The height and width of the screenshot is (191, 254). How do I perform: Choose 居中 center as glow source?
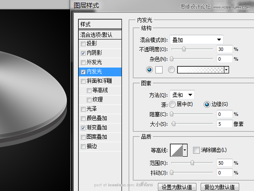(x=172, y=104)
